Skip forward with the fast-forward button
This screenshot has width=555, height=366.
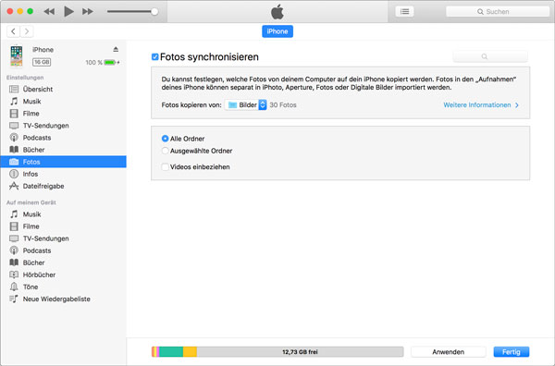click(x=88, y=12)
